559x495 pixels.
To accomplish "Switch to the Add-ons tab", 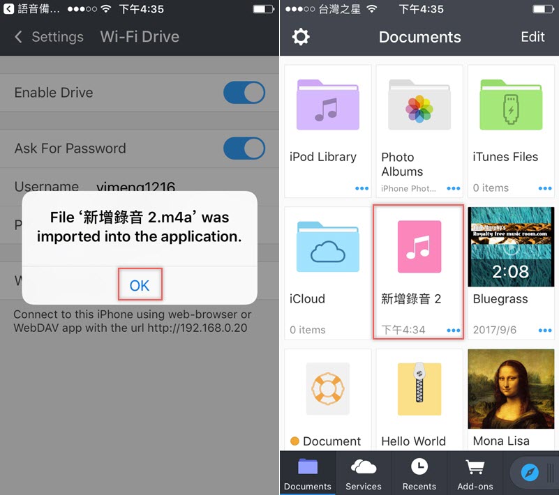I will (x=475, y=473).
